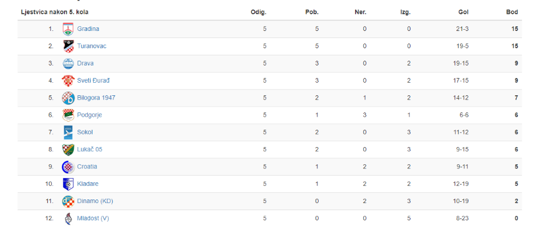Screen dimensions: 537x231
Task: Open the Dinamo (KD) team link
Action: tap(95, 201)
